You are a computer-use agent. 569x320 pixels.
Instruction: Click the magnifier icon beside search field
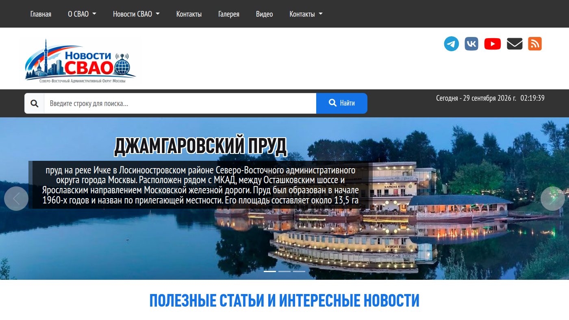[x=35, y=104]
